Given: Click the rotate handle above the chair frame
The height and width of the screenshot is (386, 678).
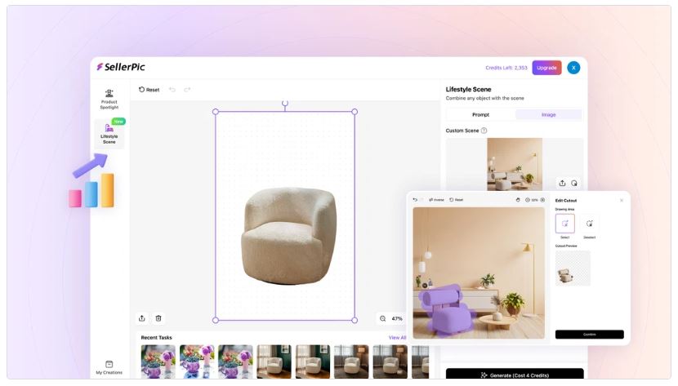Looking at the screenshot, I should pyautogui.click(x=285, y=103).
